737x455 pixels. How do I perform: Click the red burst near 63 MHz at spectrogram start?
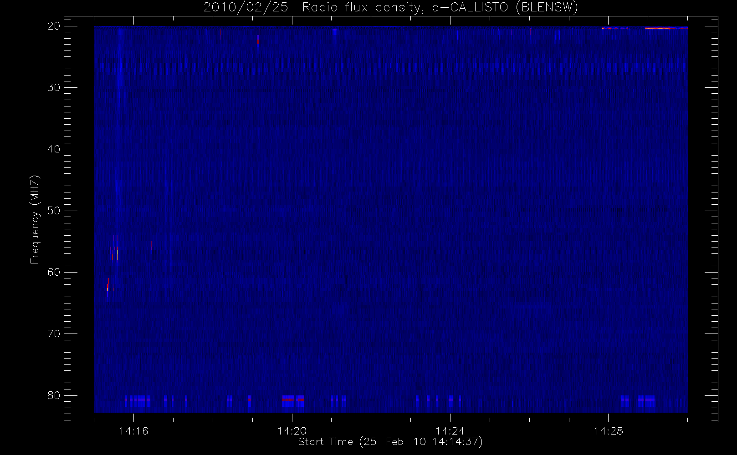click(x=107, y=288)
